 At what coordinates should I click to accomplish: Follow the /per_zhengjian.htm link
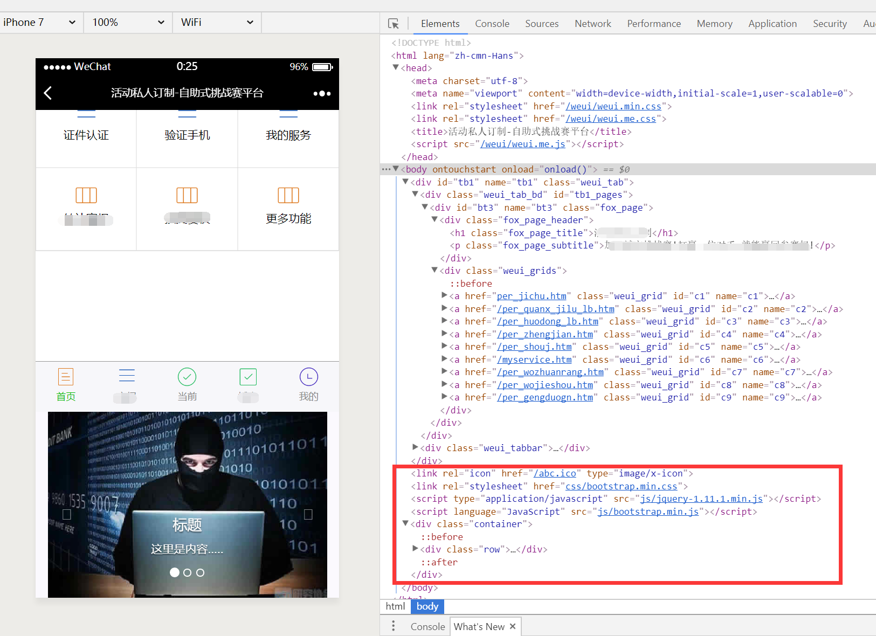545,334
